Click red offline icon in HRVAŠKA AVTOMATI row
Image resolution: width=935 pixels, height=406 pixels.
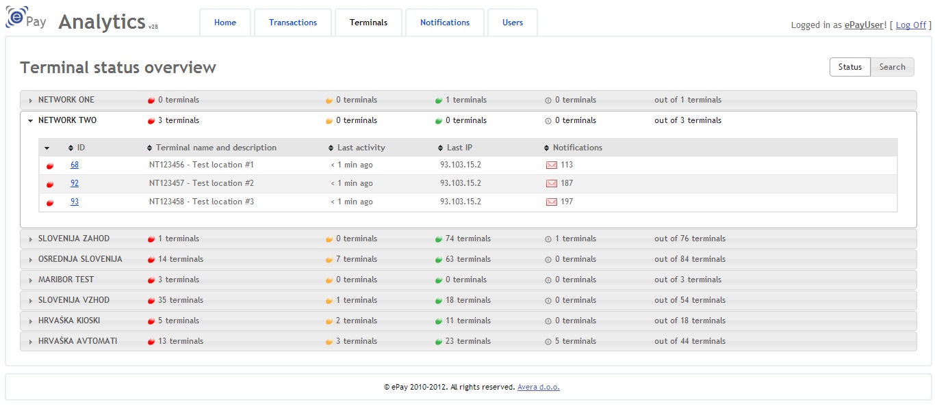coord(151,342)
